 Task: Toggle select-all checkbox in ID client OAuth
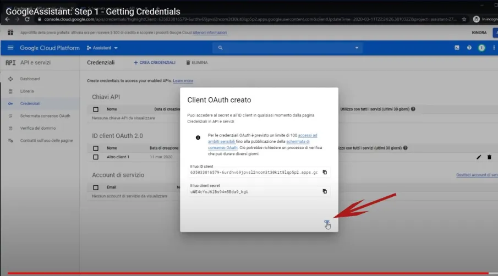pos(96,148)
